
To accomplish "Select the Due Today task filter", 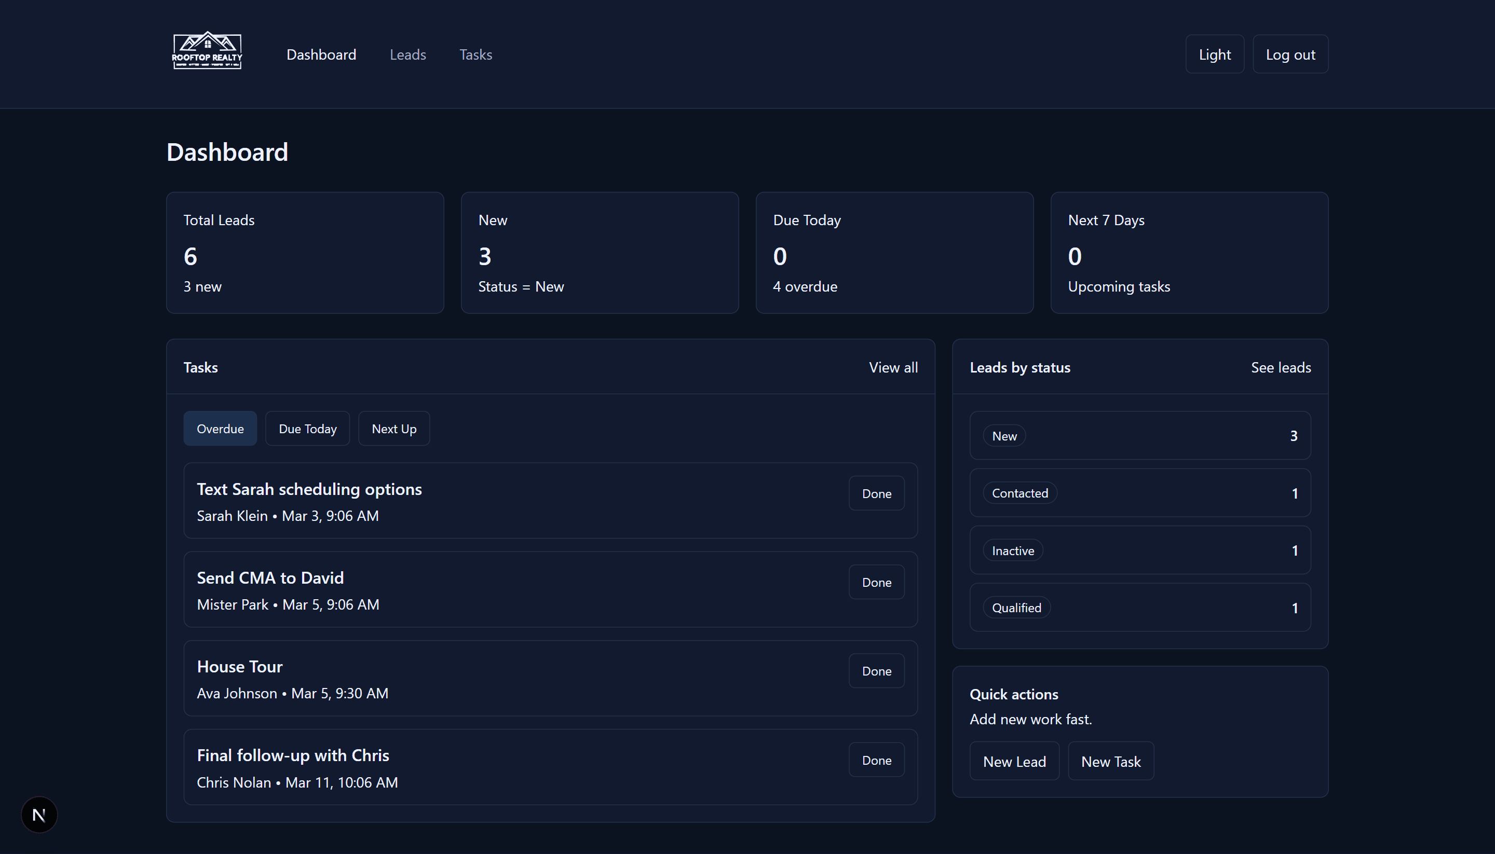I will 307,428.
